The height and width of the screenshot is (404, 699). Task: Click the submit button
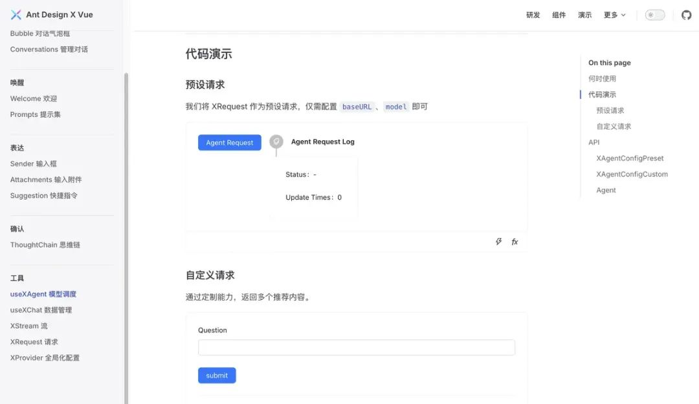pos(217,376)
